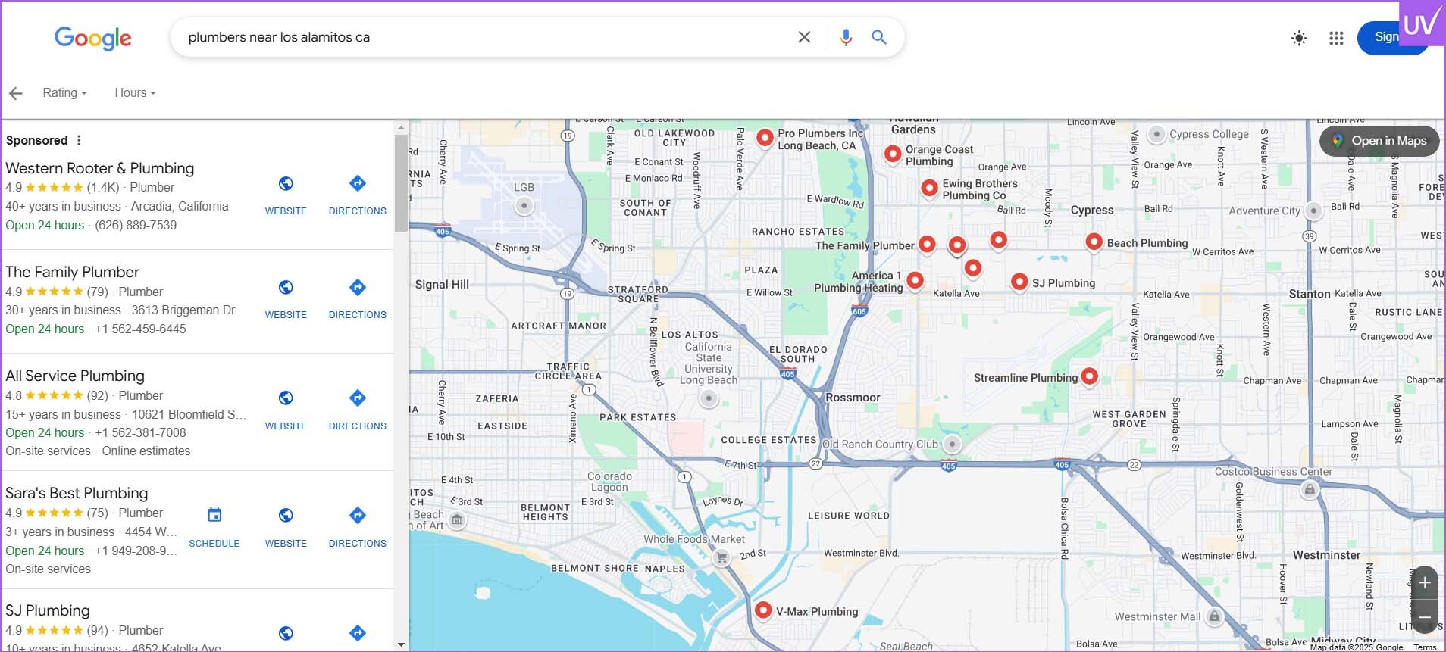Viewport: 1446px width, 652px height.
Task: Open The Family Plumber listing title
Action: tap(73, 272)
